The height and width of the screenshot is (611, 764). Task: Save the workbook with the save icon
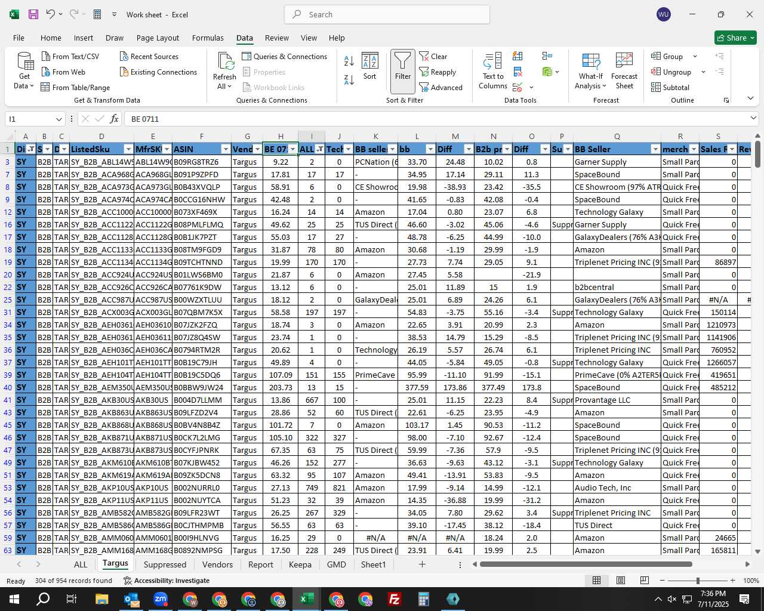click(33, 14)
